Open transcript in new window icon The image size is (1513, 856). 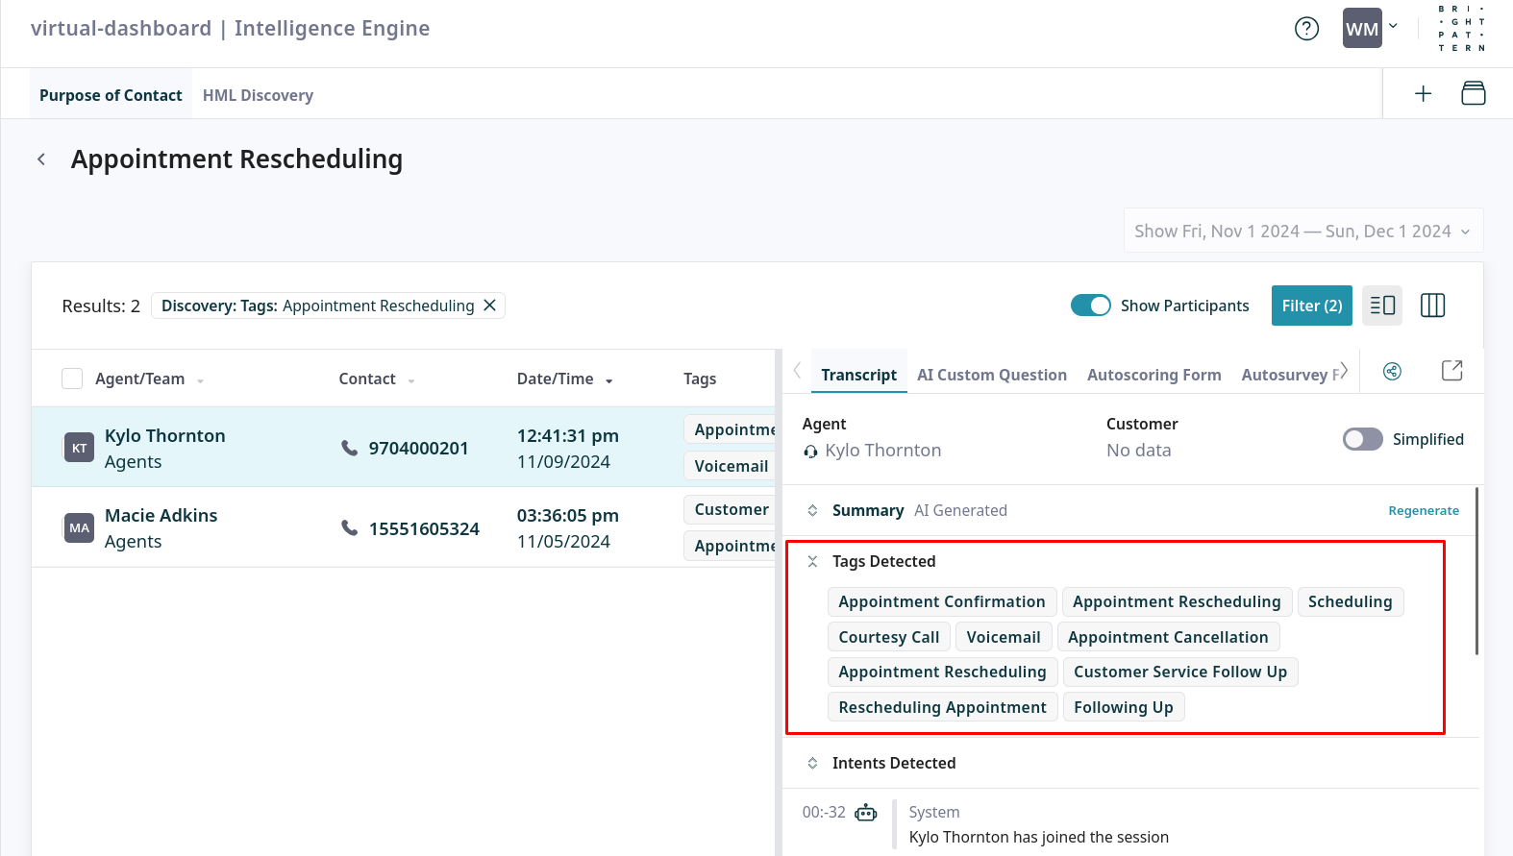click(x=1451, y=372)
